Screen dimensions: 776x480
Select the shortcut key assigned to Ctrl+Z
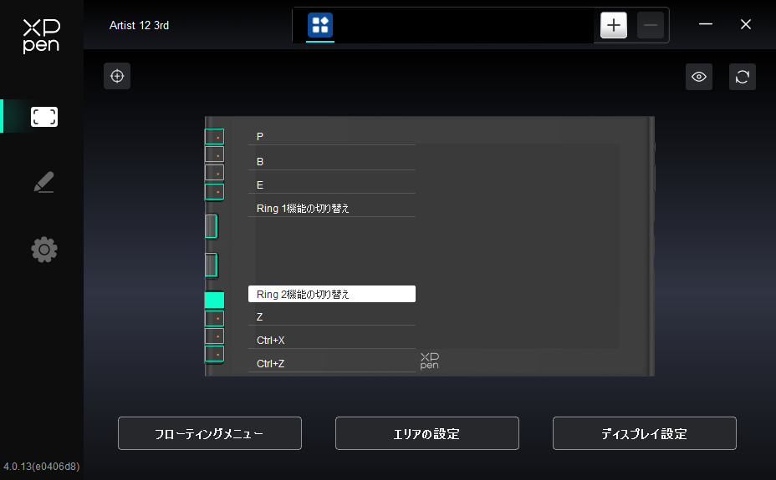click(x=214, y=354)
